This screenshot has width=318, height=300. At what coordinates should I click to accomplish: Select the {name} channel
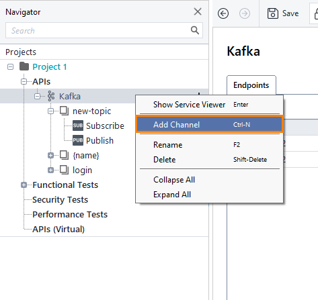(x=86, y=156)
